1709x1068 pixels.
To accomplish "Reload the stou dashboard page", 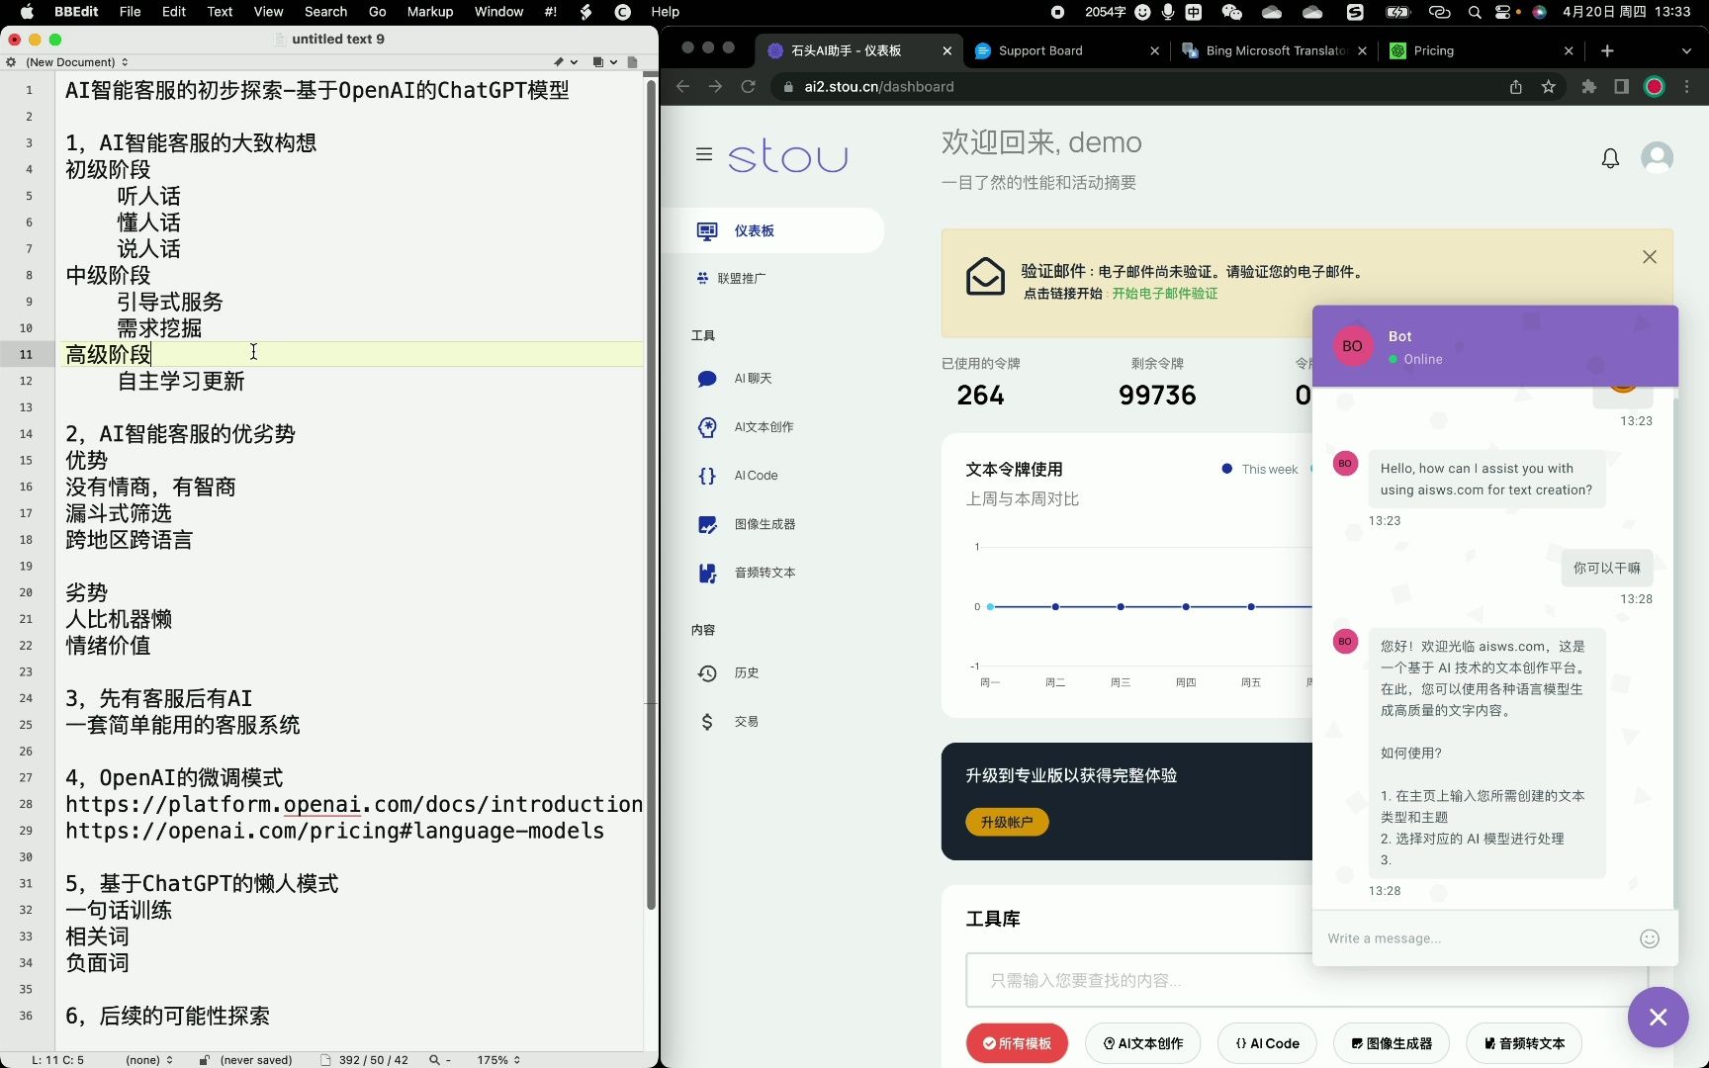I will click(x=749, y=86).
